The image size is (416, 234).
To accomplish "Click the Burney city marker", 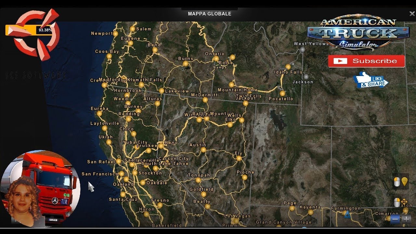I will pyautogui.click(x=138, y=111).
